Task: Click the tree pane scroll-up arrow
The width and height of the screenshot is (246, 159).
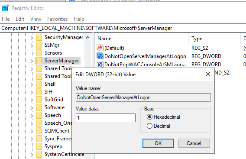Action: point(87,38)
